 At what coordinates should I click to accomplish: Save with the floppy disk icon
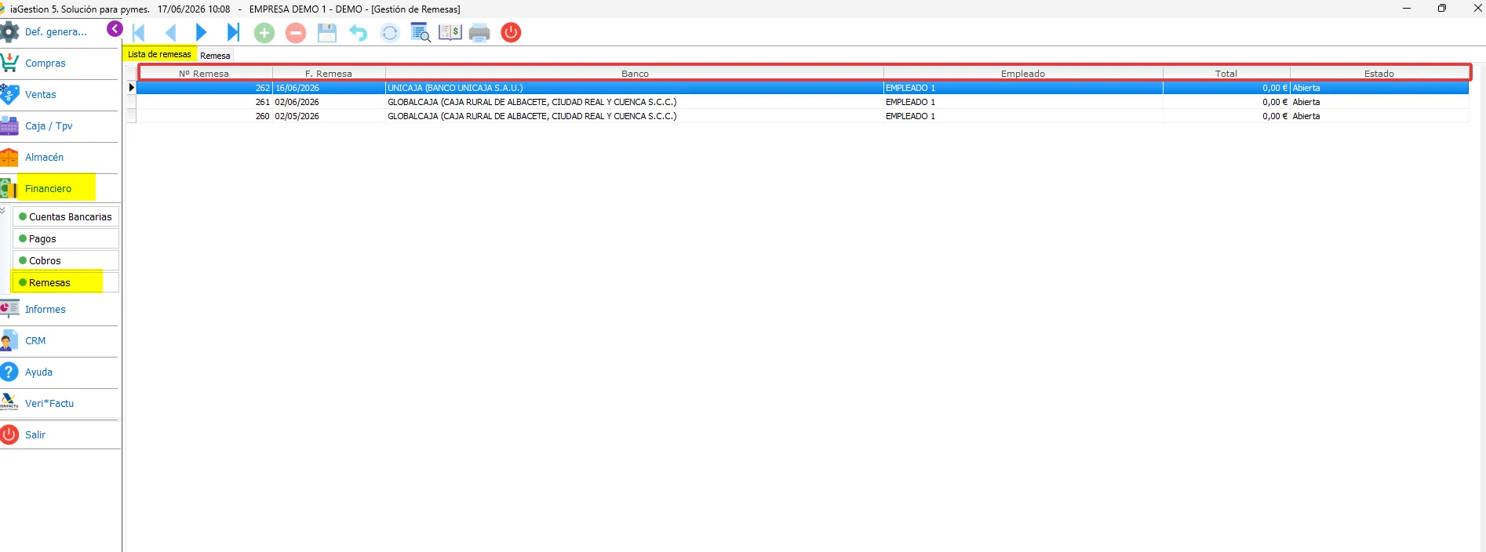click(327, 33)
